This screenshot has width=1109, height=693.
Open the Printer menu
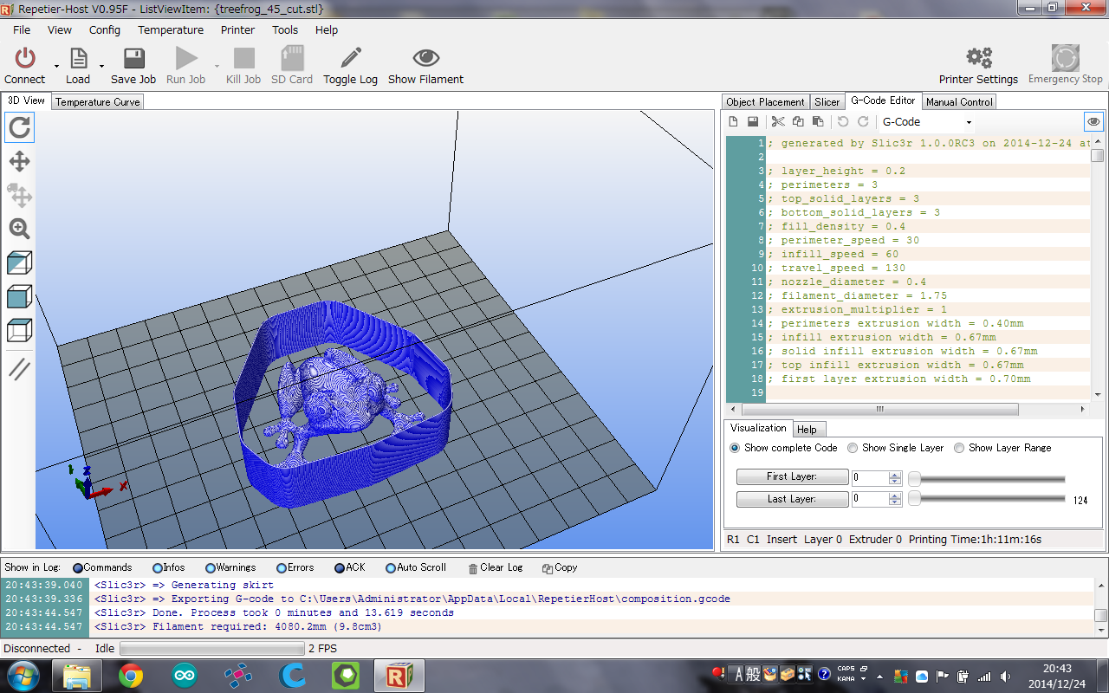(237, 29)
